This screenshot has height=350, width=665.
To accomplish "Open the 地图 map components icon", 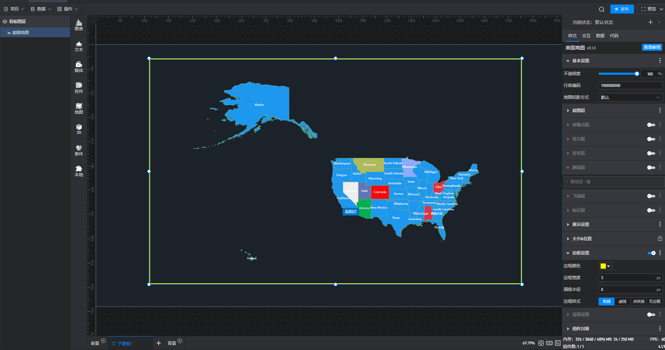I will [x=79, y=108].
